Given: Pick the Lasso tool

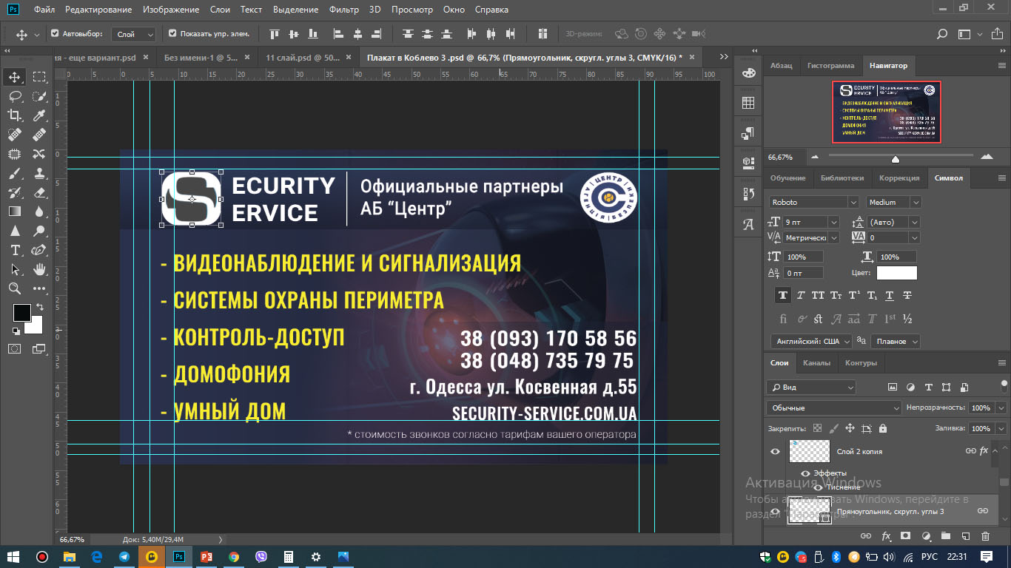Looking at the screenshot, I should [x=15, y=96].
